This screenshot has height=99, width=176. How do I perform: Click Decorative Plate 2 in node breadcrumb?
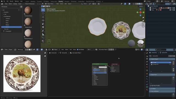(x=77, y=53)
